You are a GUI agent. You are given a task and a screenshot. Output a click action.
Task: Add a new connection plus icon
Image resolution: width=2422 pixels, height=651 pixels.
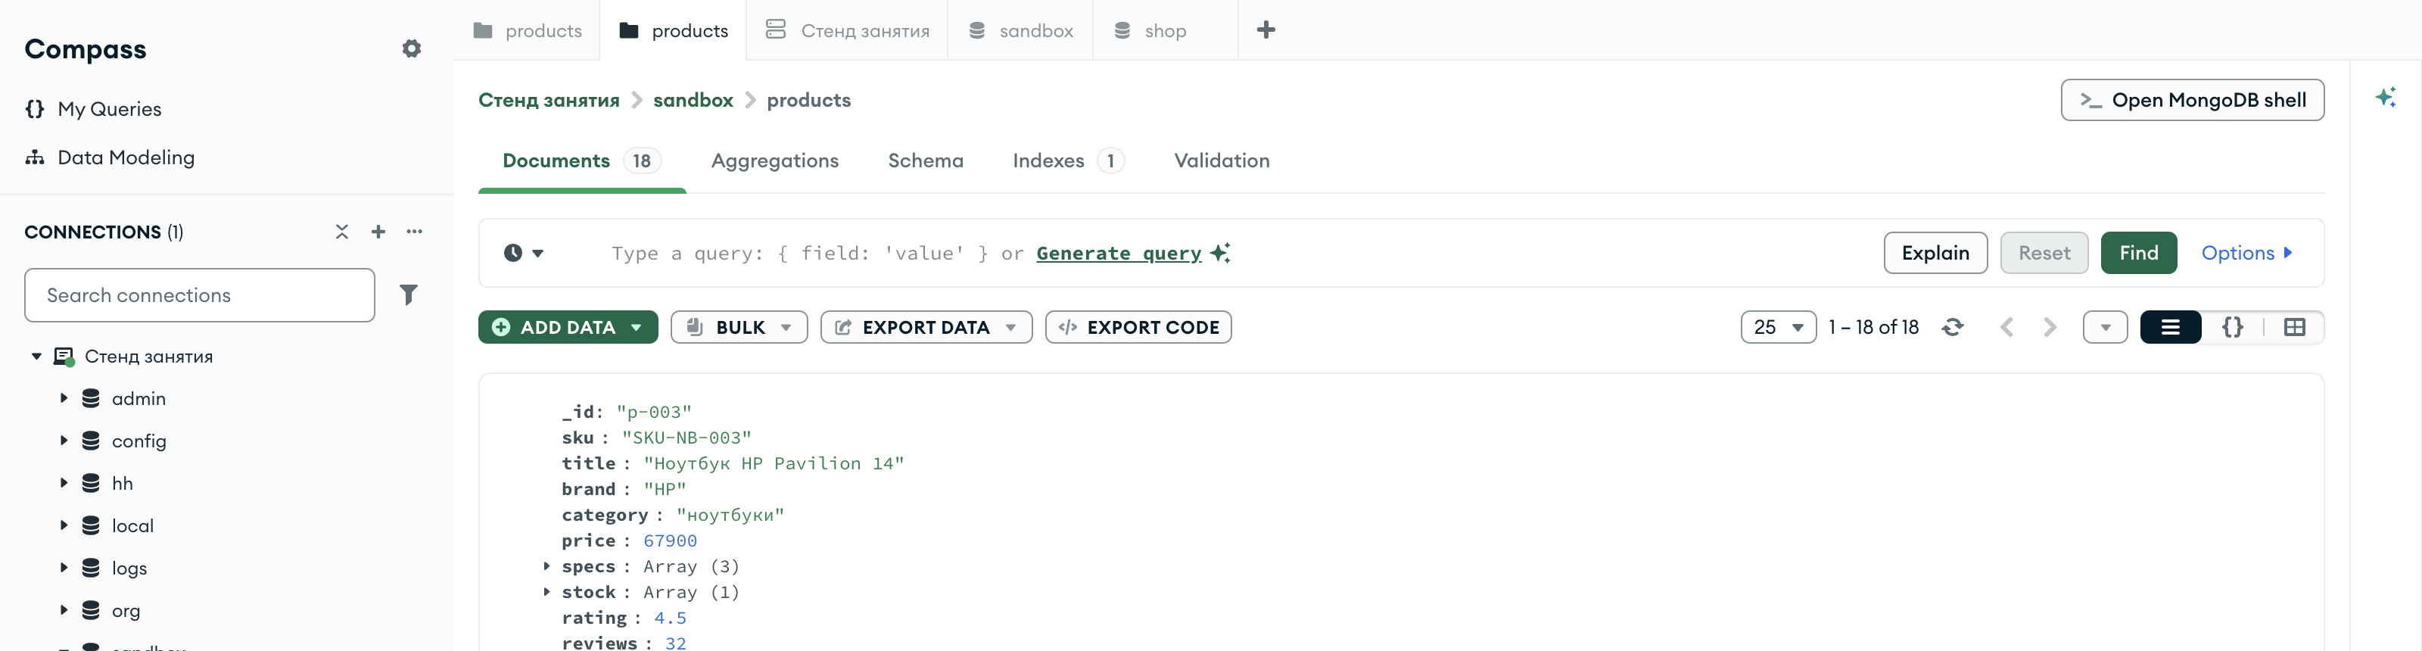point(378,232)
